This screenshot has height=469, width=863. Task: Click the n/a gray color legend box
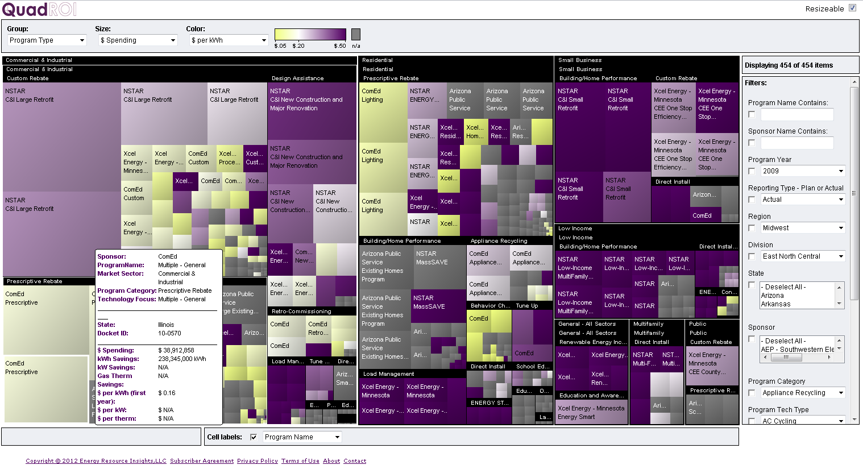(356, 35)
